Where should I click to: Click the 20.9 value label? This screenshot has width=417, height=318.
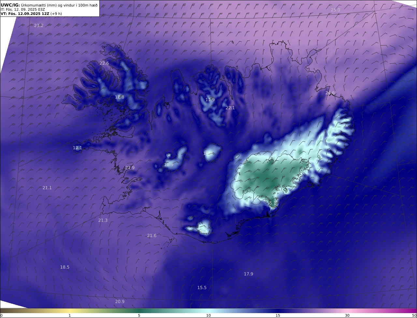120,301
